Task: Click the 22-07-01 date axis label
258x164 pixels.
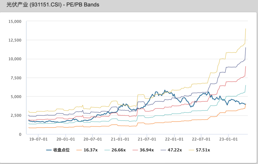Action: click(x=201, y=139)
